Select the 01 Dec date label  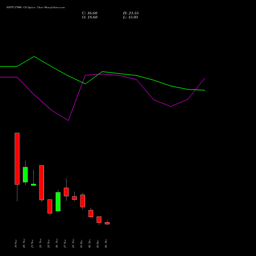(81, 243)
